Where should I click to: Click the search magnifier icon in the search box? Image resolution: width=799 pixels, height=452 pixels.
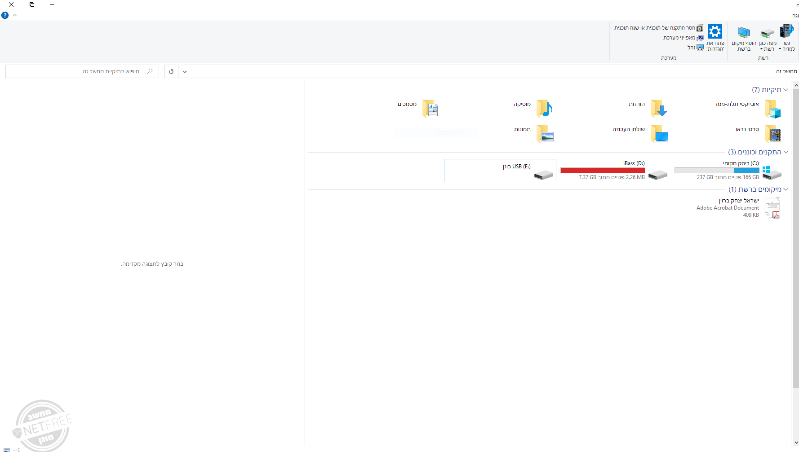[150, 71]
